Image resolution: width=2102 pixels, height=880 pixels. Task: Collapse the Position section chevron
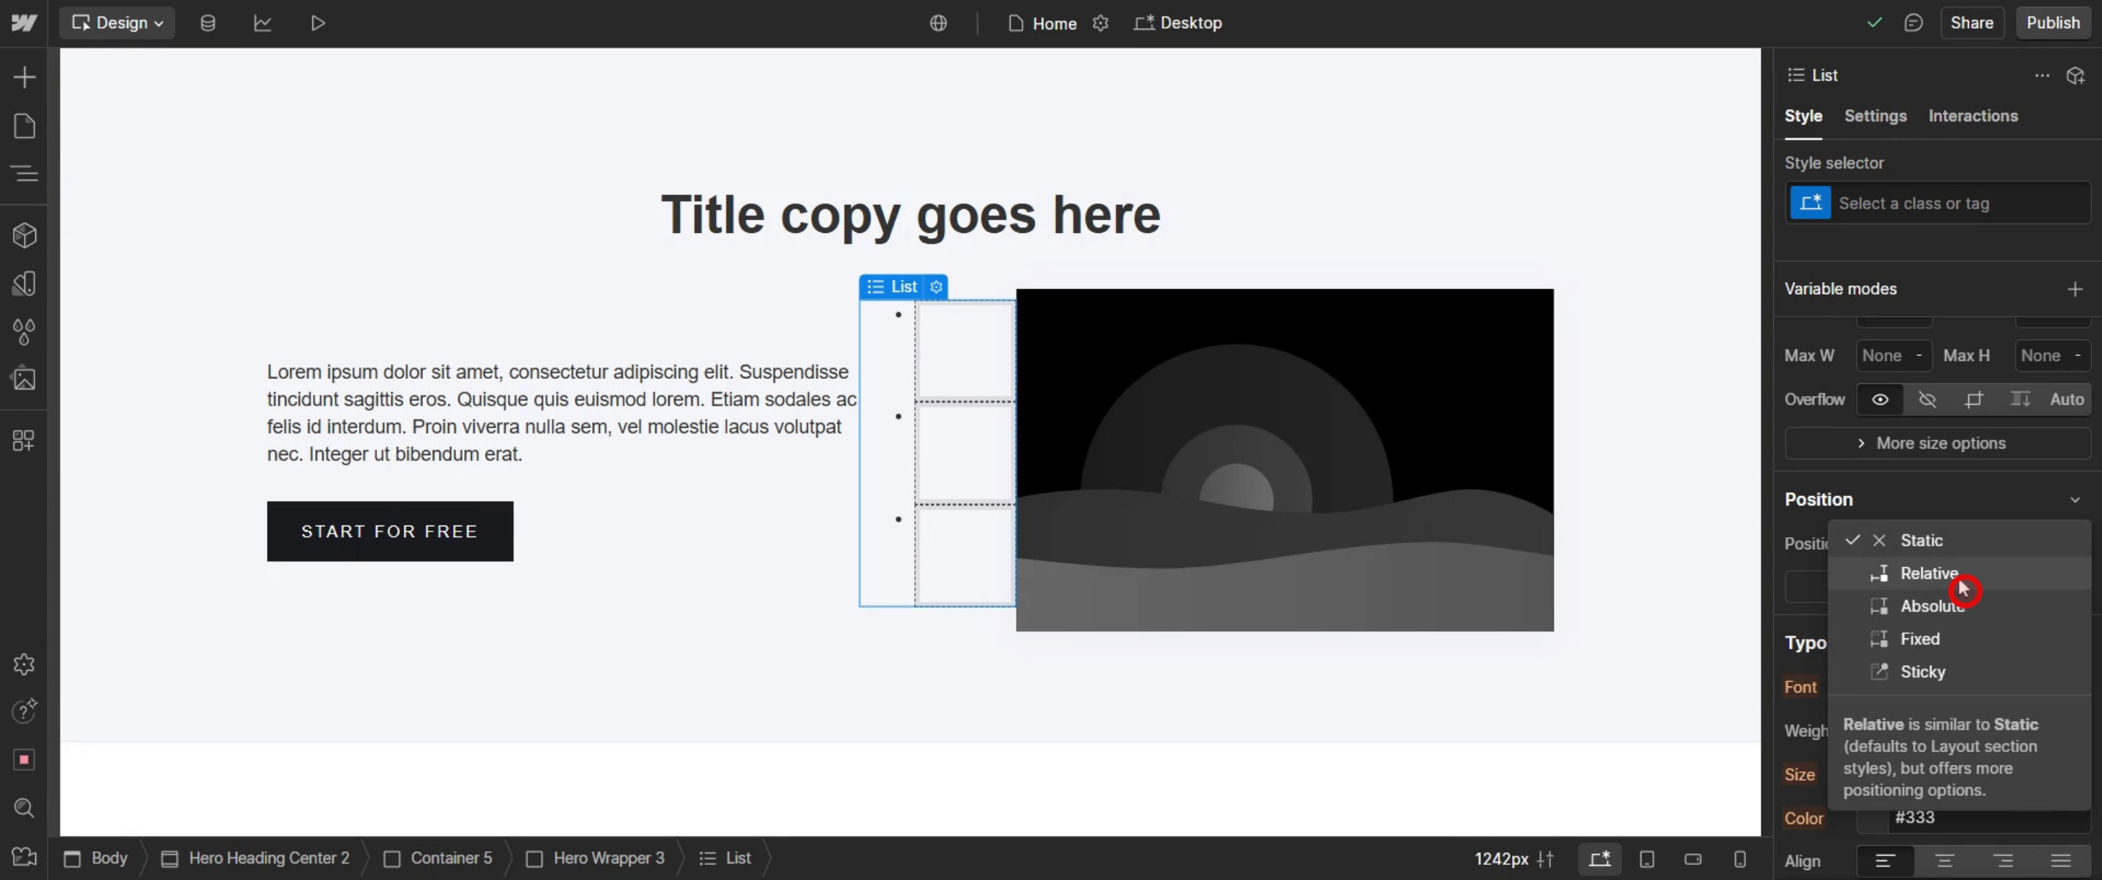(x=2074, y=499)
